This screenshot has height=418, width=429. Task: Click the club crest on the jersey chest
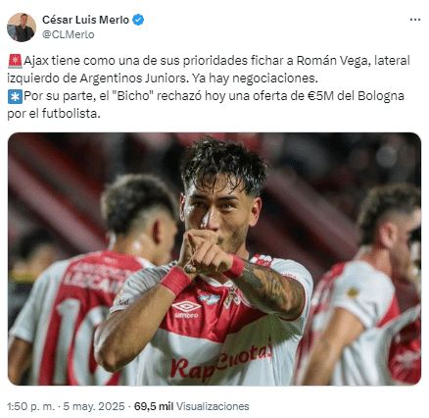pyautogui.click(x=231, y=297)
